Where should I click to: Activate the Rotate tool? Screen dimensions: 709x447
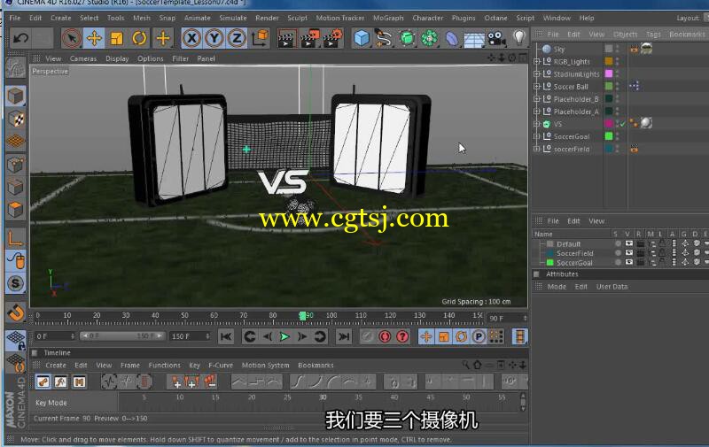[139, 38]
